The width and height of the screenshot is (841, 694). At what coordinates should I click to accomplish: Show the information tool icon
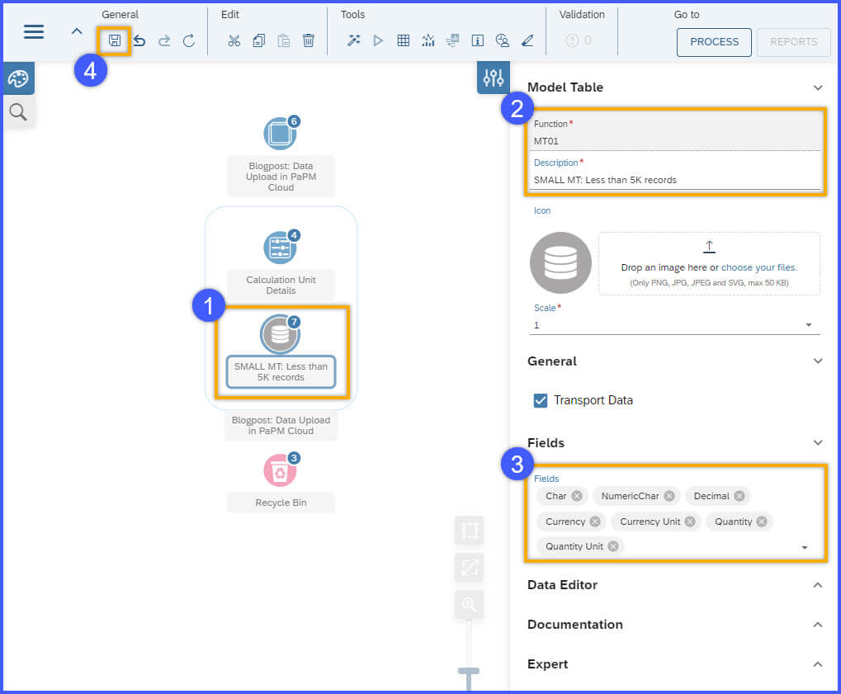[x=477, y=40]
